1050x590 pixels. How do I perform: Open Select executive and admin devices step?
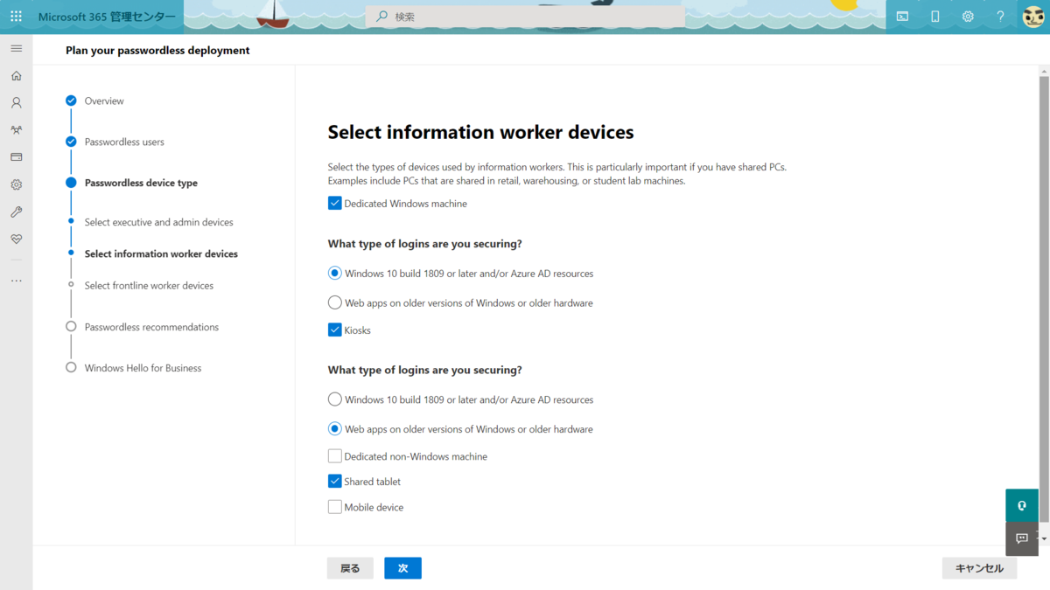(x=159, y=222)
